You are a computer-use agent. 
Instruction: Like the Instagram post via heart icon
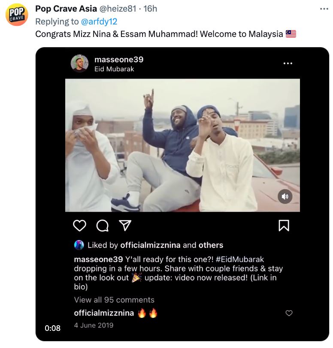click(80, 226)
